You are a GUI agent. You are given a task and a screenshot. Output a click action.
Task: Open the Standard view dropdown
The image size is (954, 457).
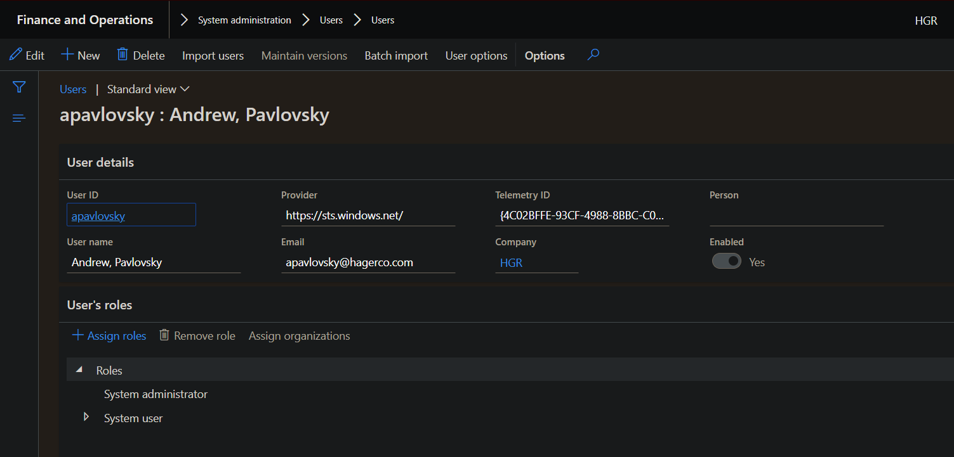click(x=148, y=89)
